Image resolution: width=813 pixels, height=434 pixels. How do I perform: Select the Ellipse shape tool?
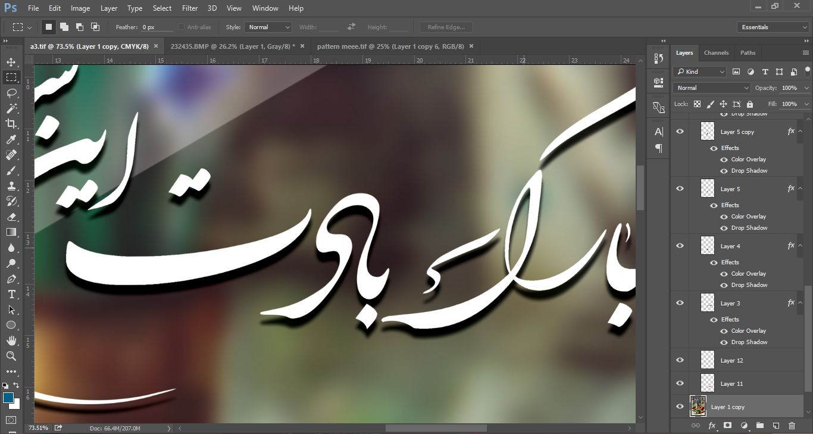(11, 325)
